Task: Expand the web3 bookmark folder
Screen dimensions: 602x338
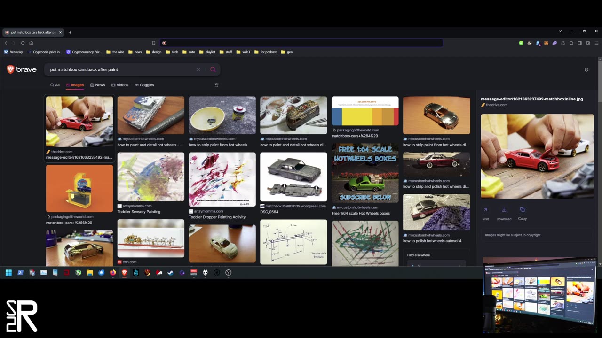Action: 243,52
